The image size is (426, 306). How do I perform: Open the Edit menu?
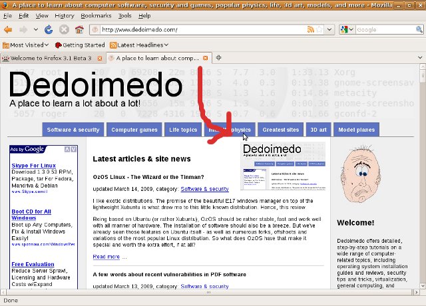click(24, 16)
